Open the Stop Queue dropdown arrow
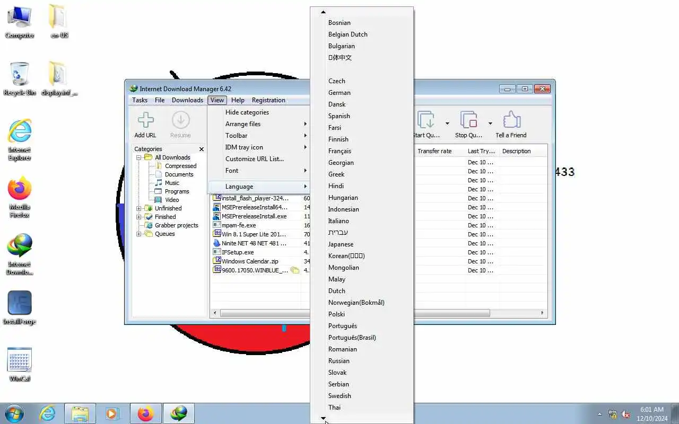679x424 pixels. tap(490, 123)
